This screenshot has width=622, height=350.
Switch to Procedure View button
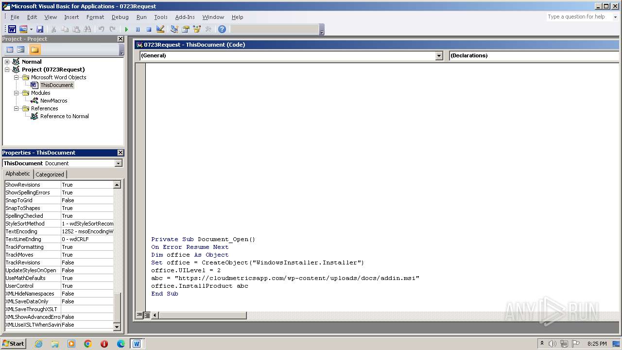tap(139, 315)
